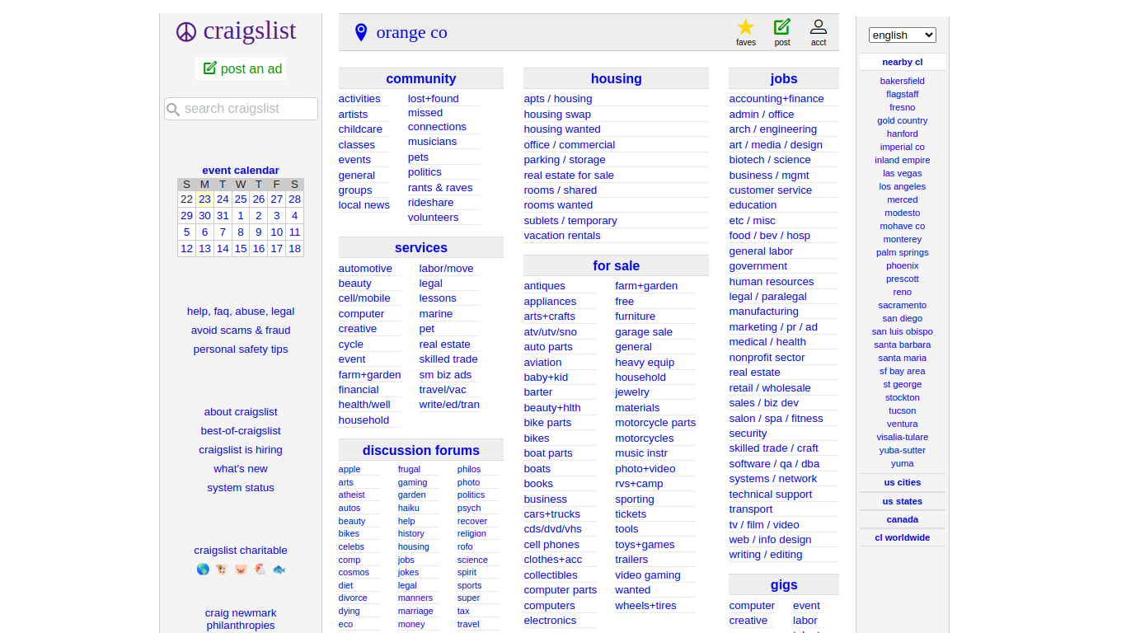Image resolution: width=1126 pixels, height=633 pixels.
Task: Click the orange co location text
Action: click(x=411, y=32)
